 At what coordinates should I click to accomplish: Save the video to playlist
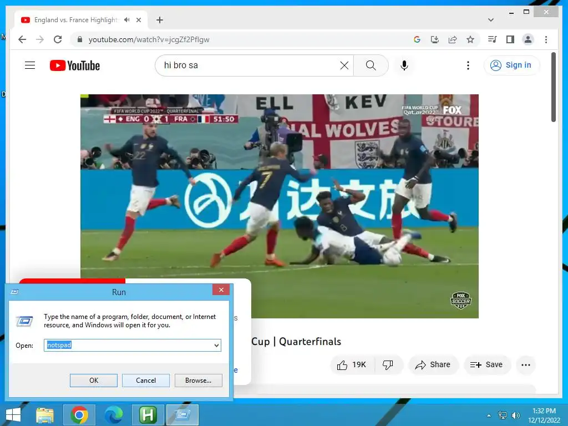[487, 365]
